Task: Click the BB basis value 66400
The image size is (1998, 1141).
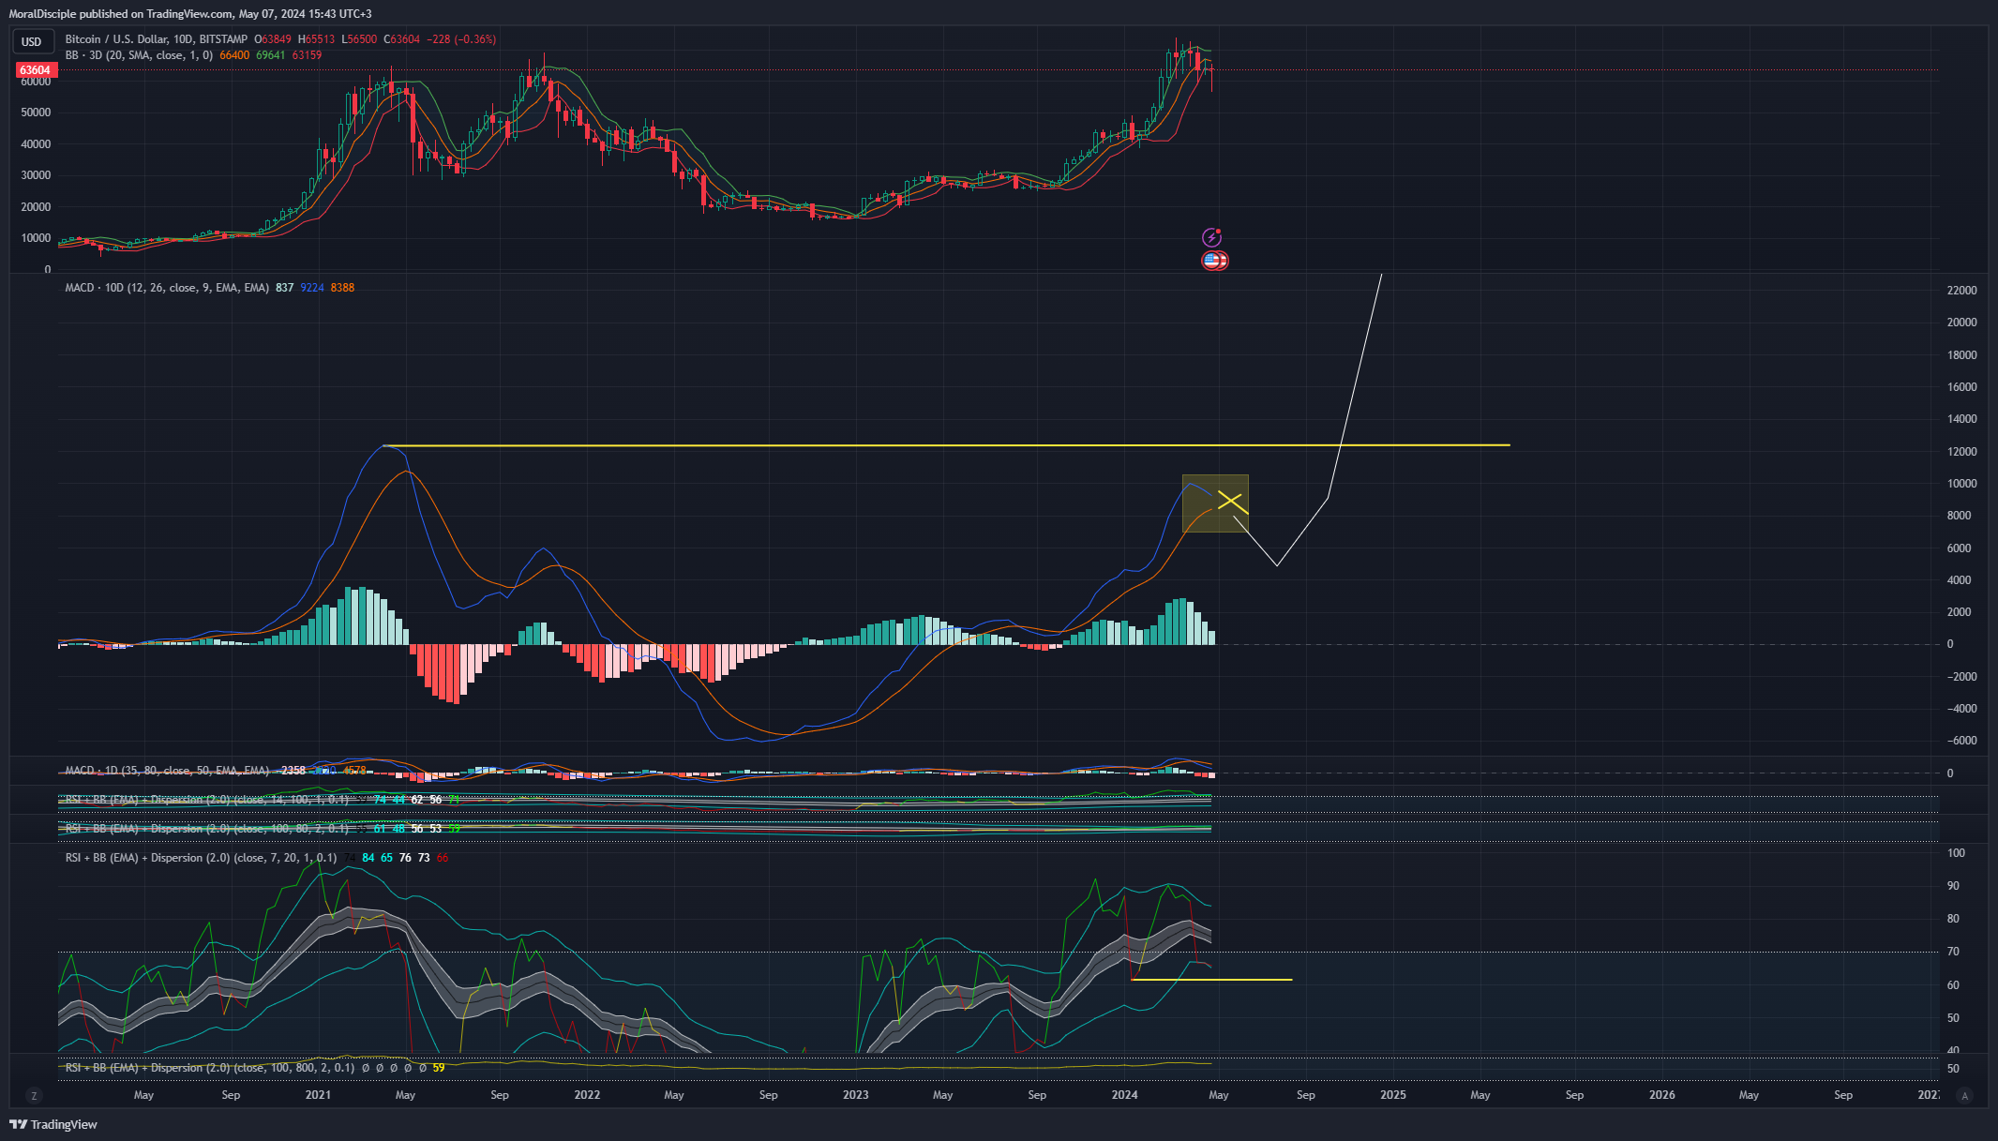Action: pos(234,55)
